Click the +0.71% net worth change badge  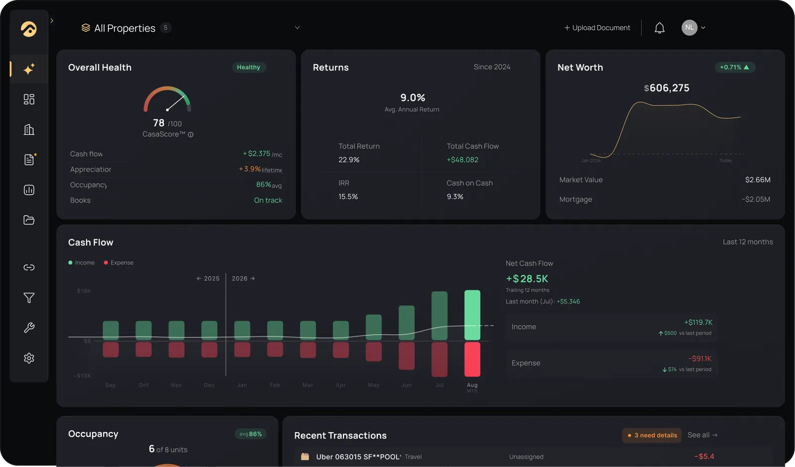coord(734,67)
